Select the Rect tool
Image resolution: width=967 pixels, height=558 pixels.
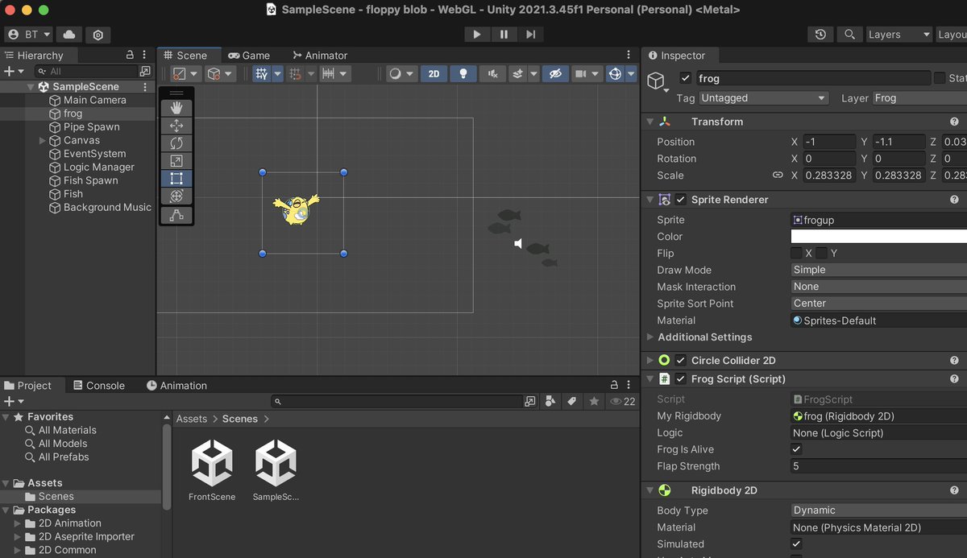coord(176,179)
